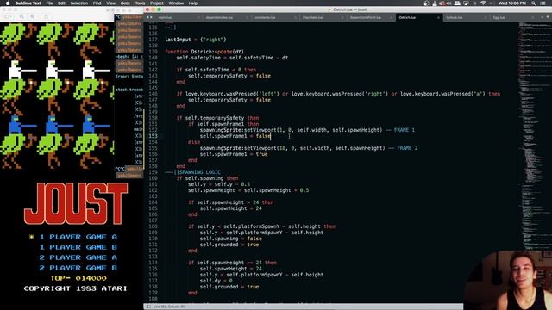
Task: Click Preview zoom out magnifier icon
Action: coord(22,16)
